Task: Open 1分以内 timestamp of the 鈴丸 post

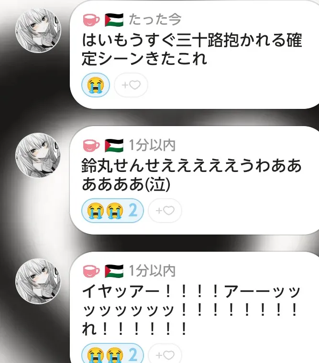Action: [x=152, y=145]
